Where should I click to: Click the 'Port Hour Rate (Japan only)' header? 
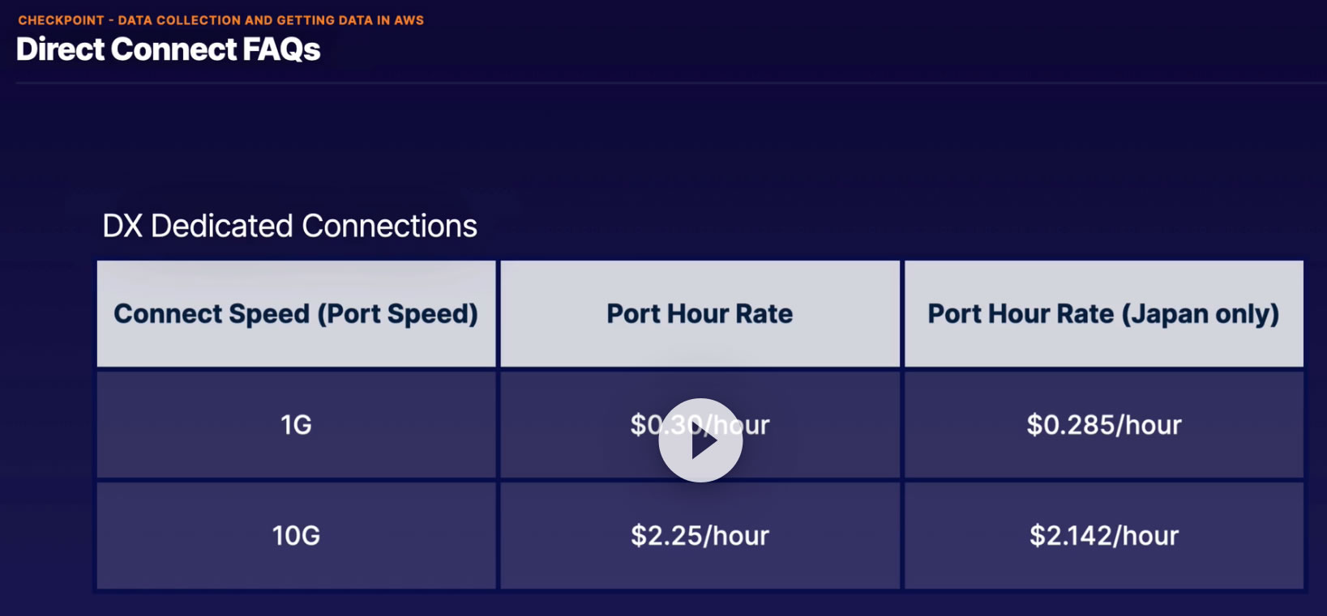pyautogui.click(x=1103, y=314)
